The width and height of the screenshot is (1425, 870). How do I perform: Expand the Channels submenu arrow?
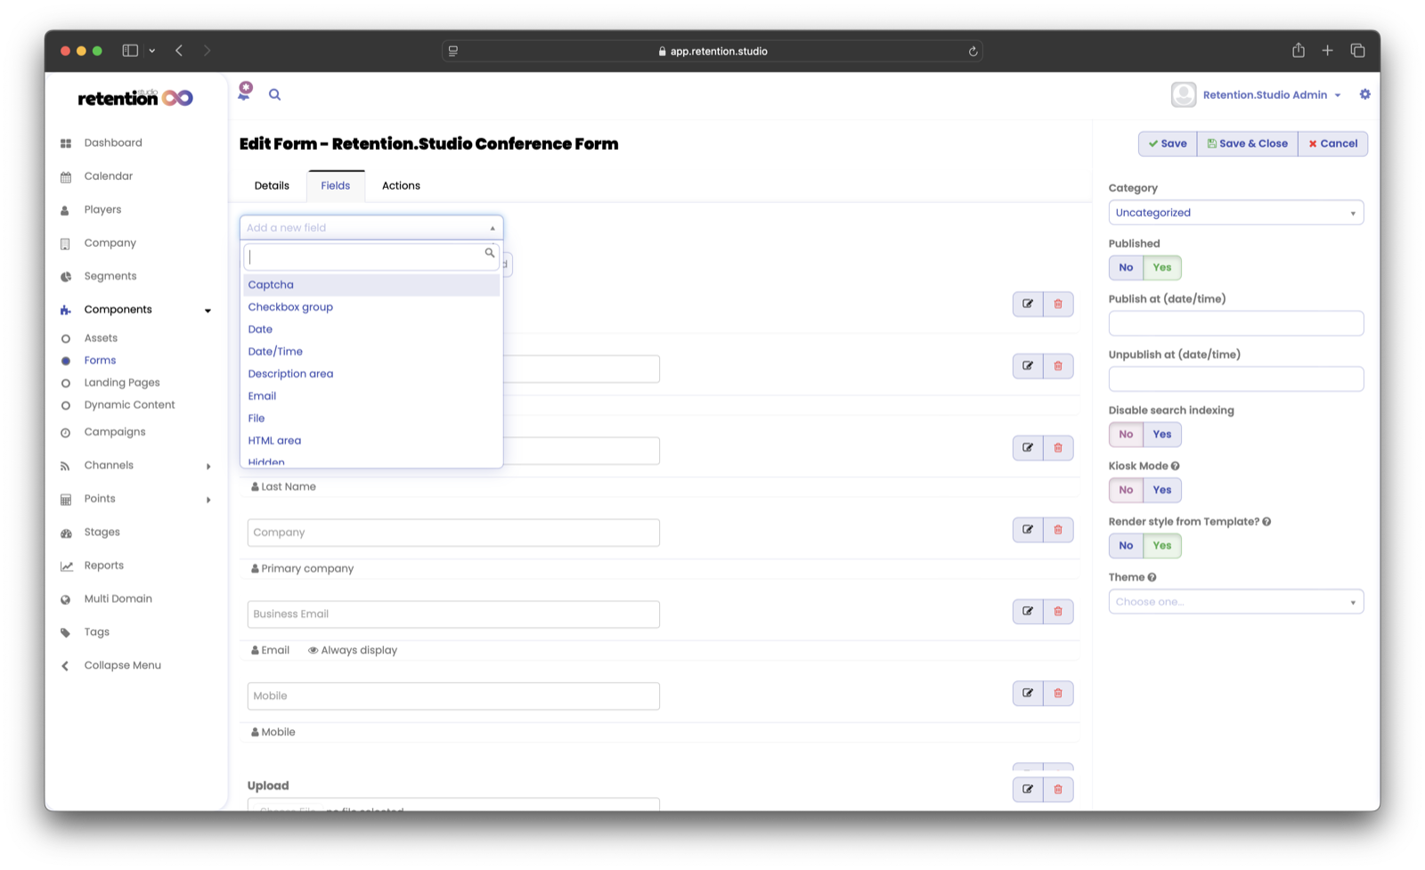208,467
